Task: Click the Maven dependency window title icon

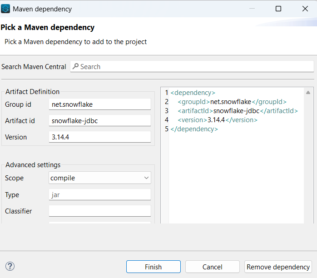Action: coord(6,9)
